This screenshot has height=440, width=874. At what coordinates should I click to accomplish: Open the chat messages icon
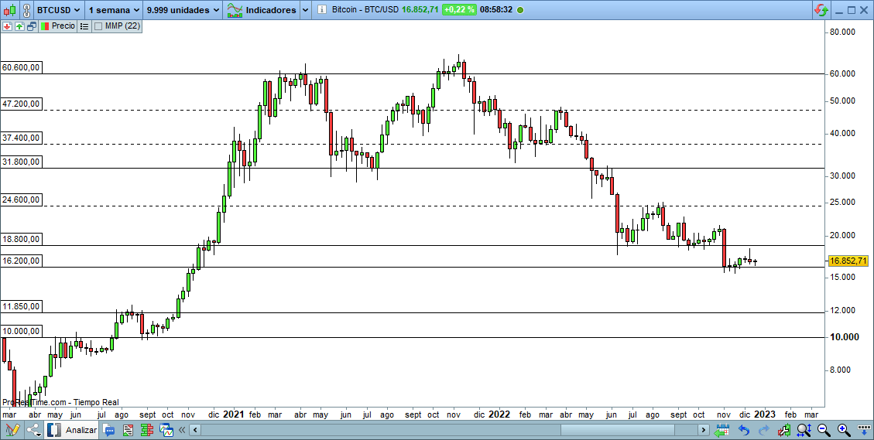109,429
